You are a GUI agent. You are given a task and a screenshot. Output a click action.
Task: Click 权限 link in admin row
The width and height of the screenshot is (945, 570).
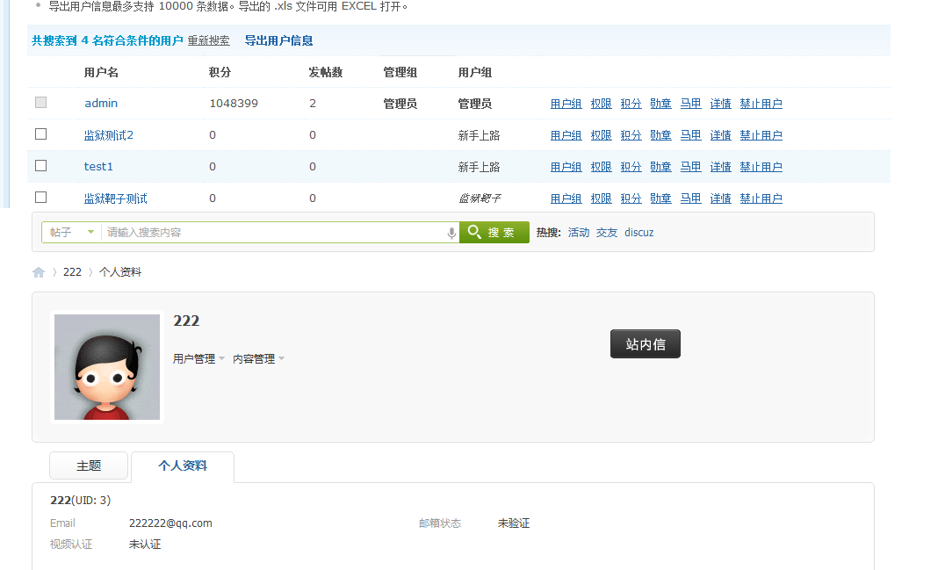pos(601,104)
